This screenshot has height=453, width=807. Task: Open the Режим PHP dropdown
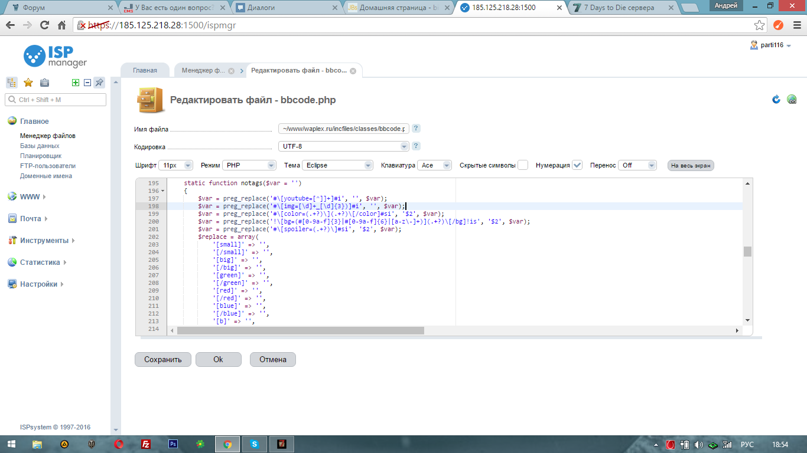coord(250,165)
